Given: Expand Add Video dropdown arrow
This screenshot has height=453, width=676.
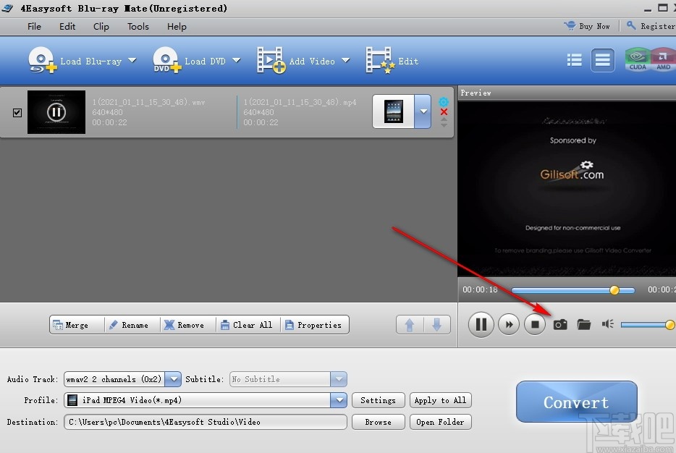Looking at the screenshot, I should (345, 60).
